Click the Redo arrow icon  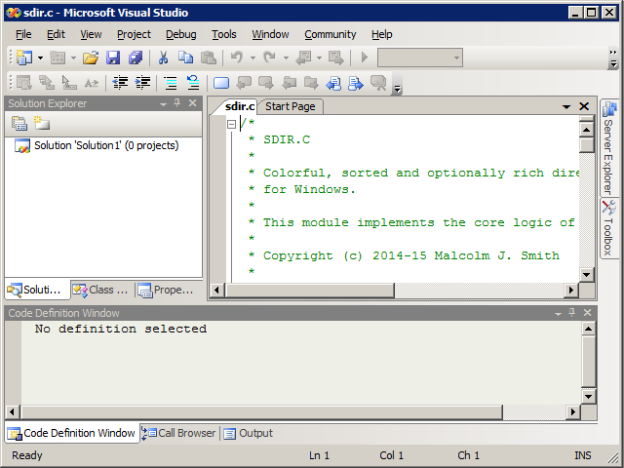pyautogui.click(x=269, y=58)
